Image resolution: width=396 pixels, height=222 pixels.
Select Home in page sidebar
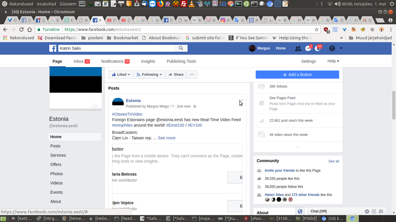click(75, 137)
